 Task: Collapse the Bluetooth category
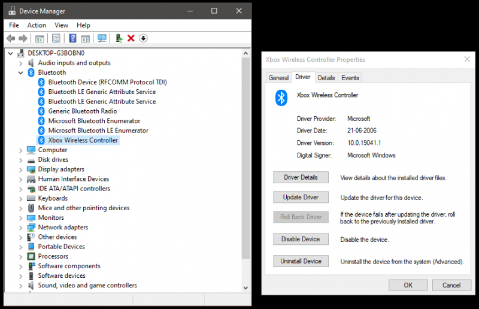coord(21,72)
